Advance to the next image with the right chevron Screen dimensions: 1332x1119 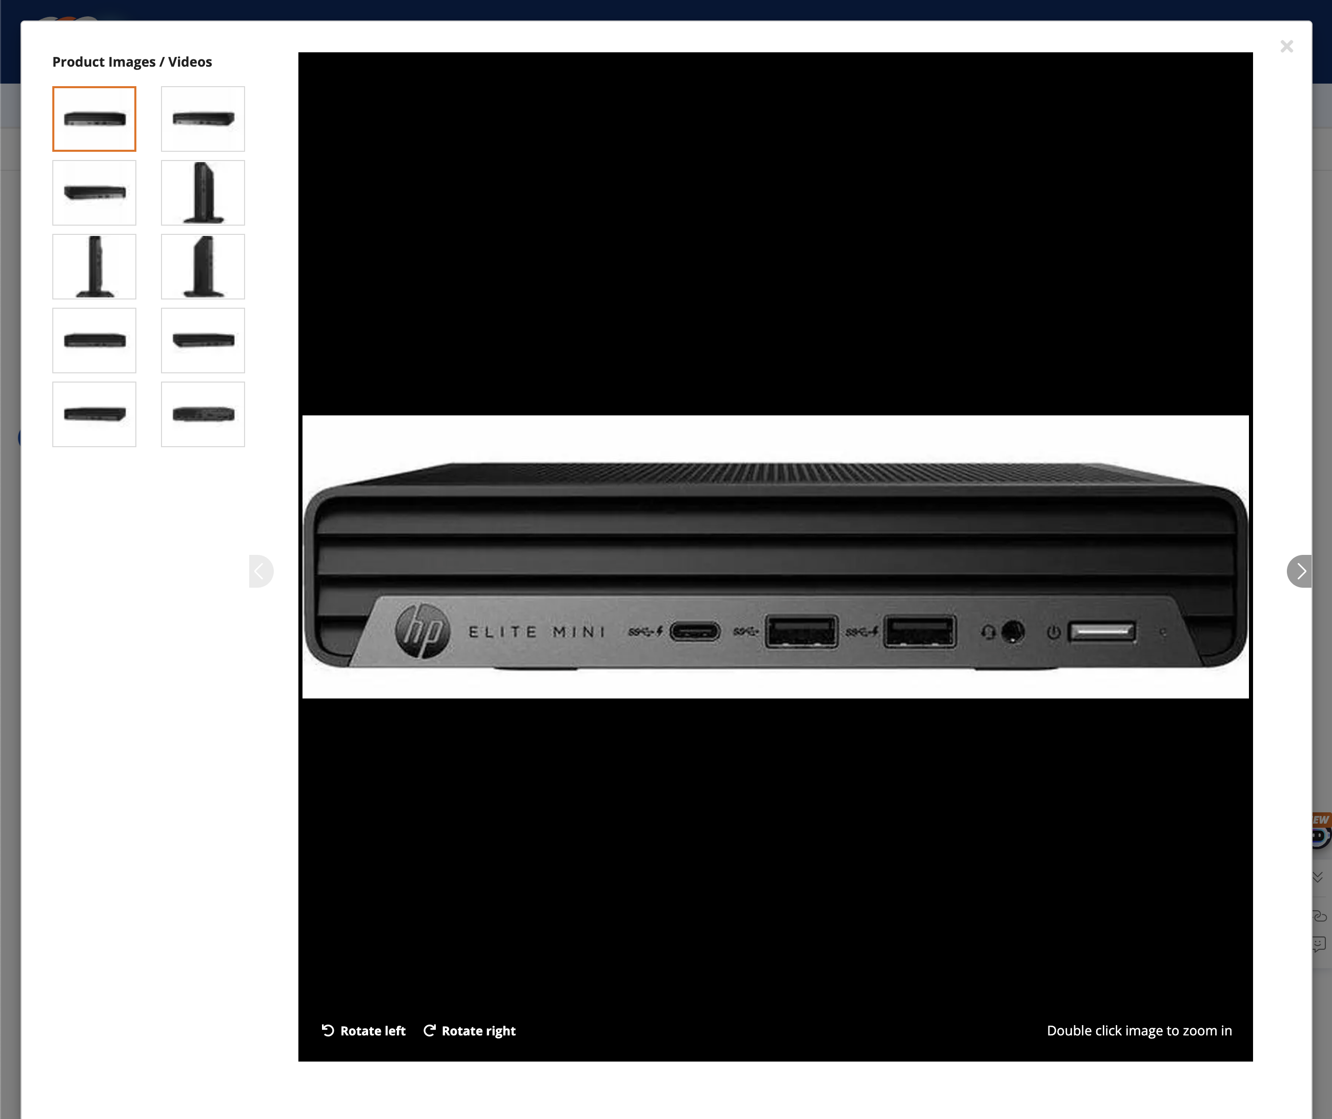coord(1300,571)
